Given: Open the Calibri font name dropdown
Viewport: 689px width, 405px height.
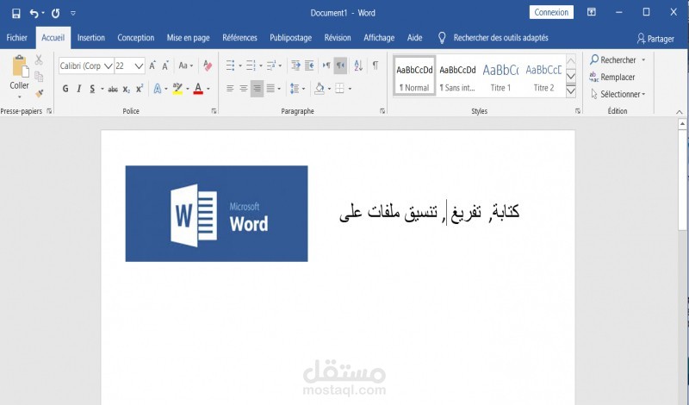Looking at the screenshot, I should pyautogui.click(x=109, y=66).
